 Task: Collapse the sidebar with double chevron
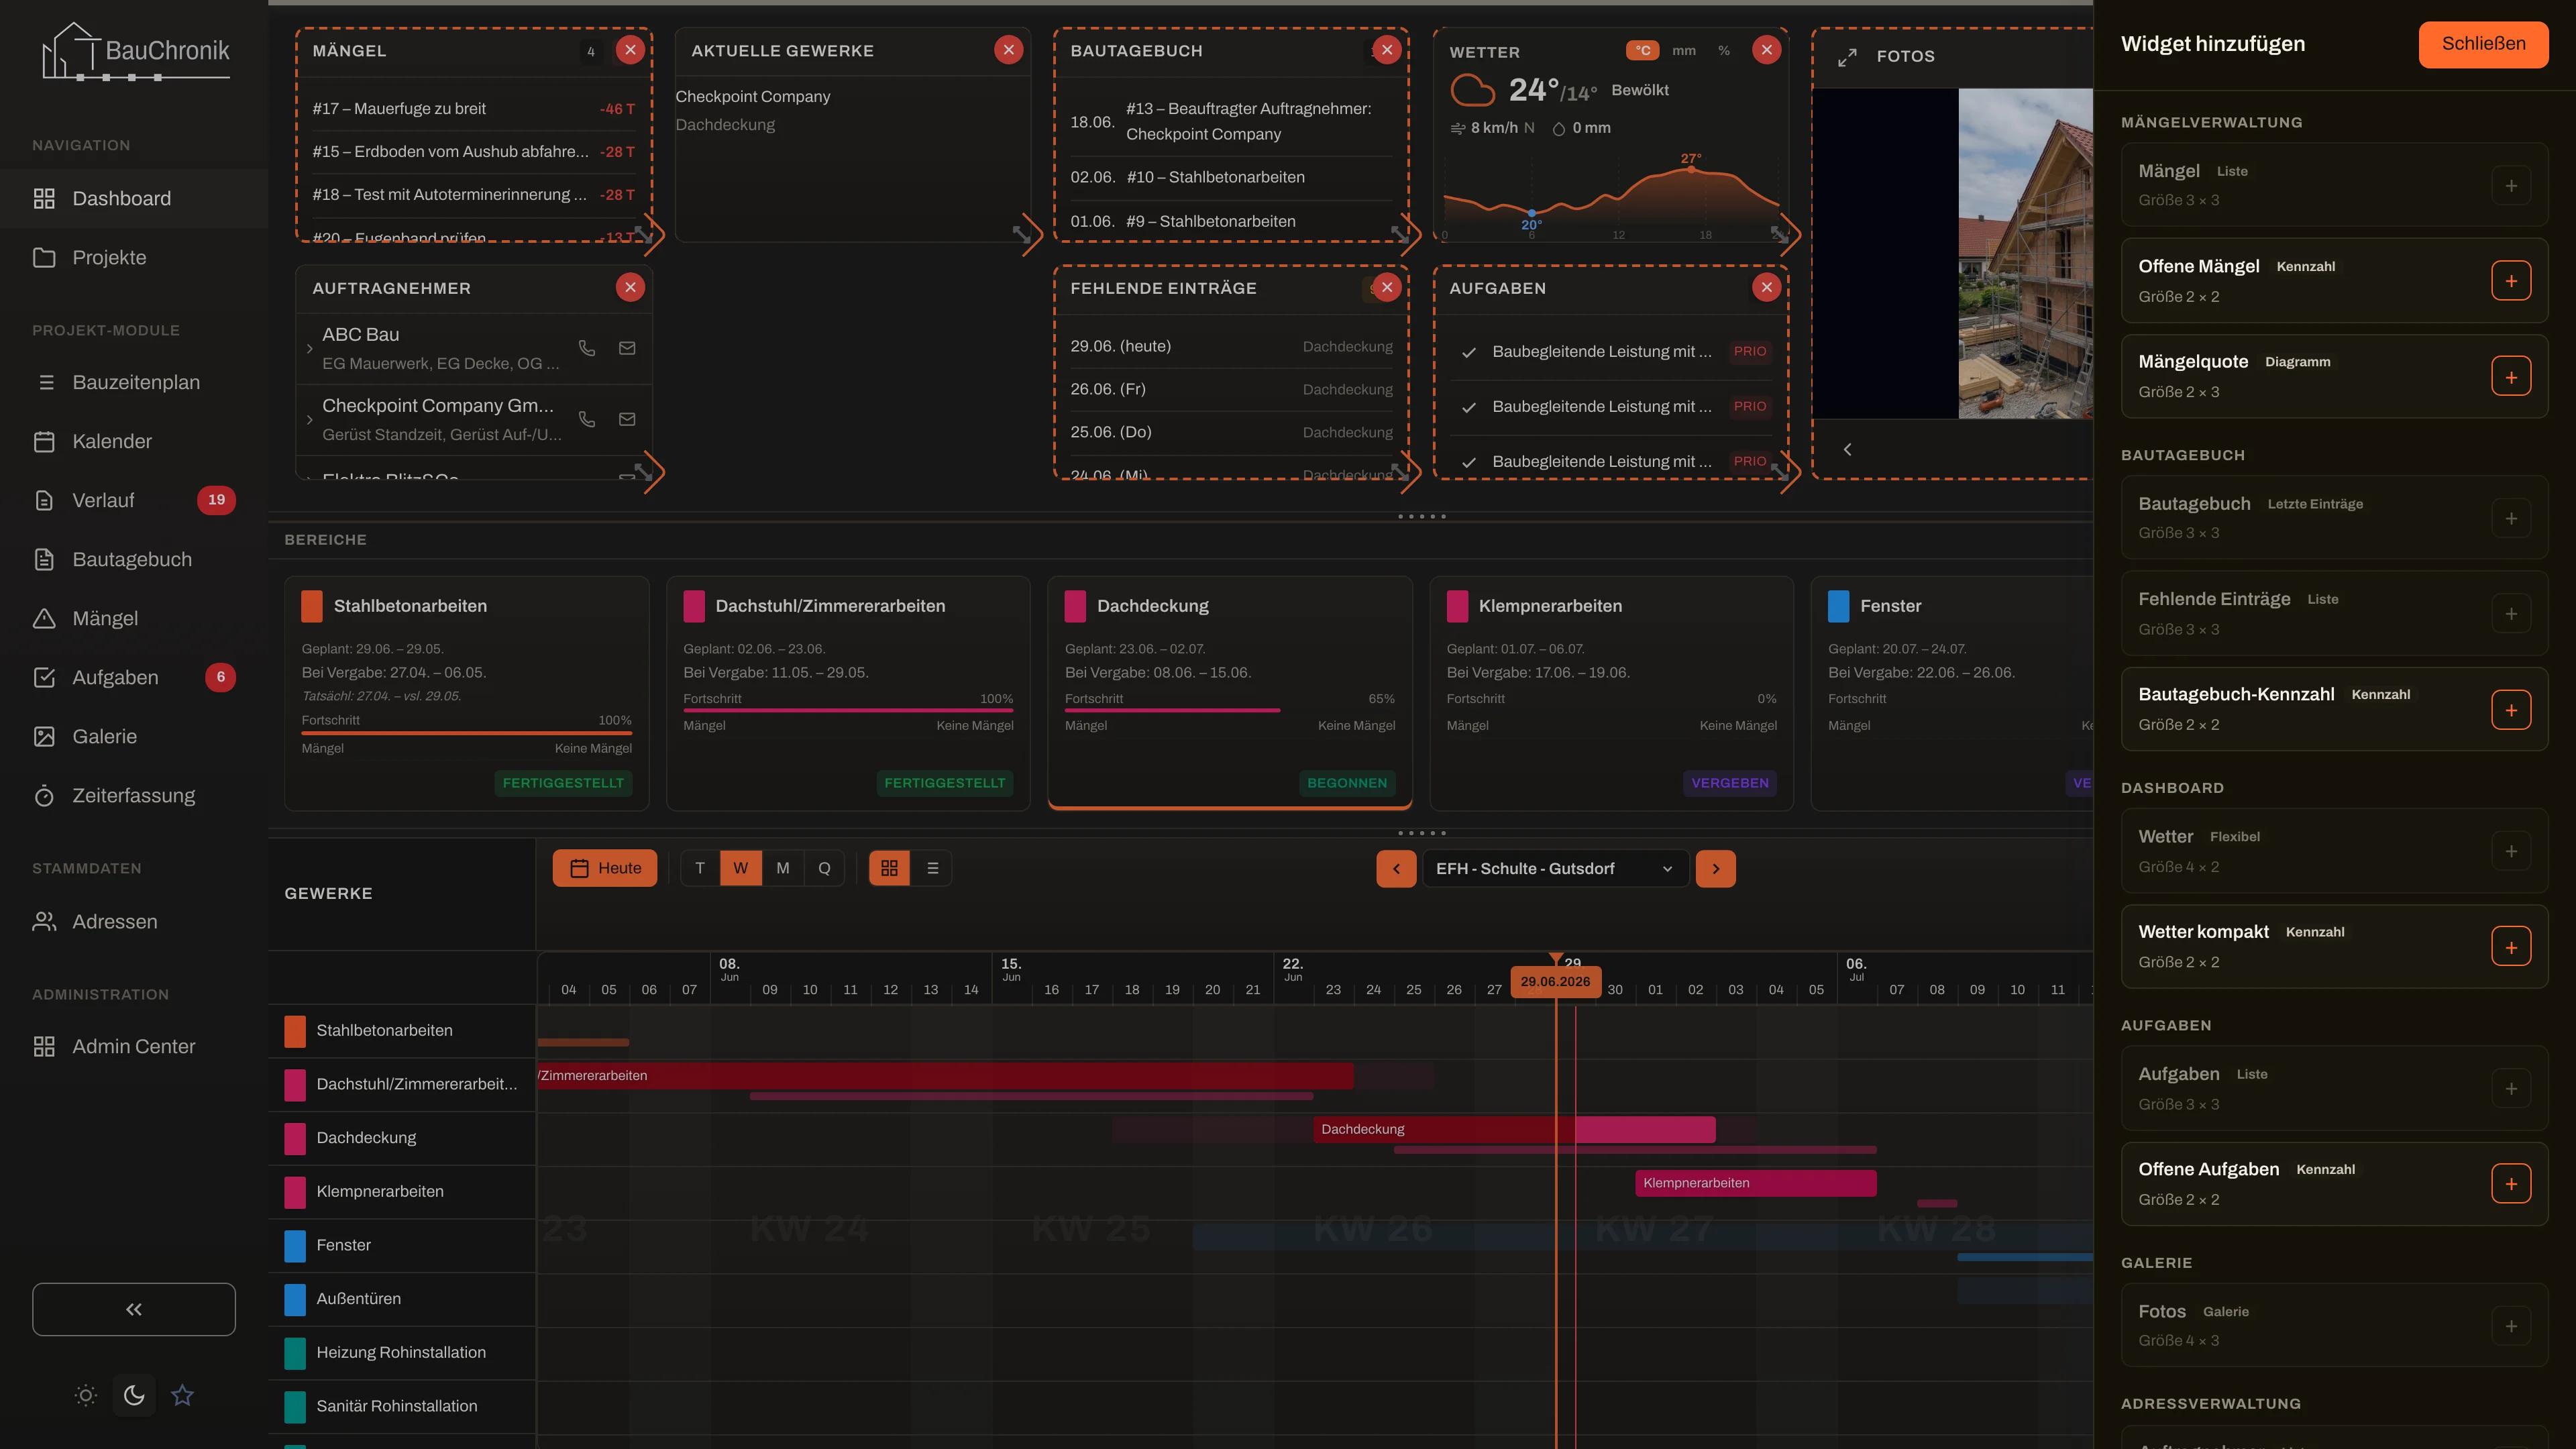[134, 1309]
